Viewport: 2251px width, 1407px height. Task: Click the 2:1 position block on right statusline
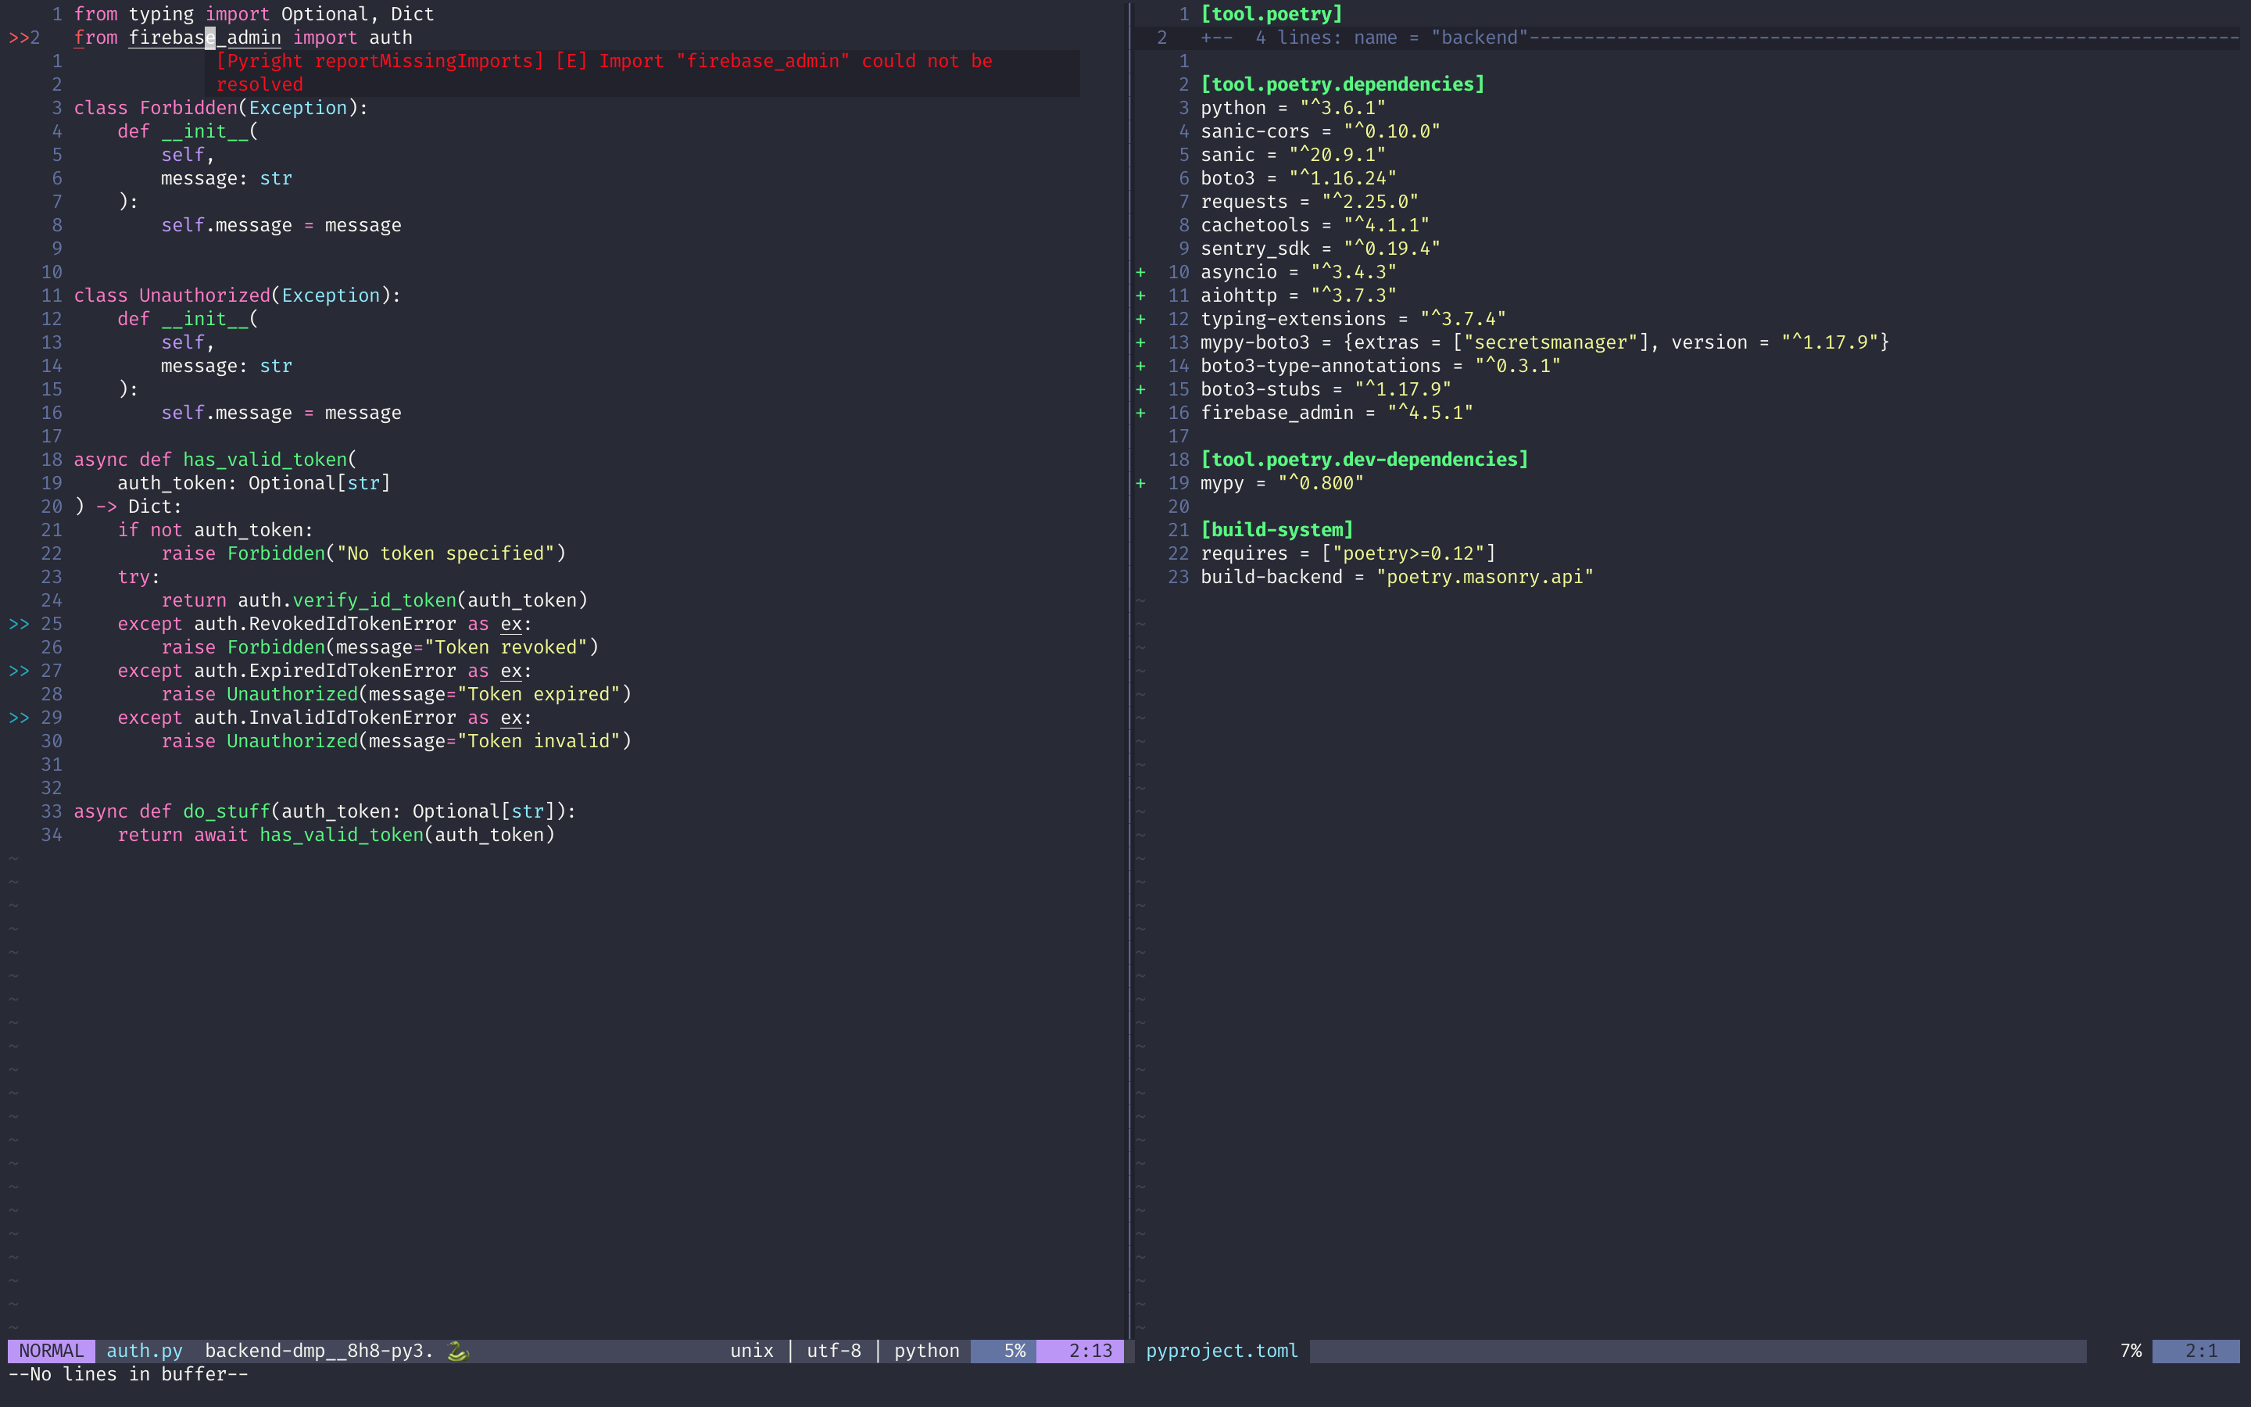[2201, 1350]
